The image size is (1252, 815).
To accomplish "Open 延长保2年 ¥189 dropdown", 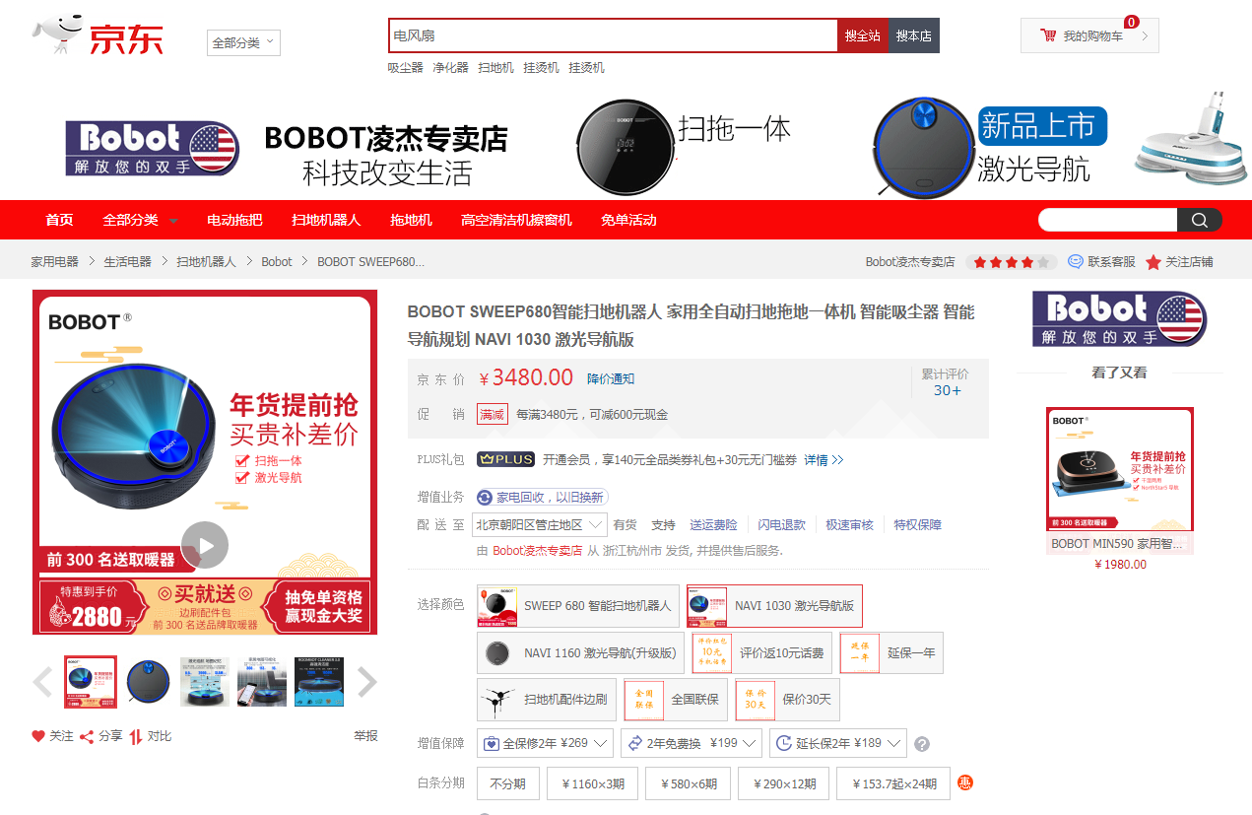I will click(x=838, y=743).
